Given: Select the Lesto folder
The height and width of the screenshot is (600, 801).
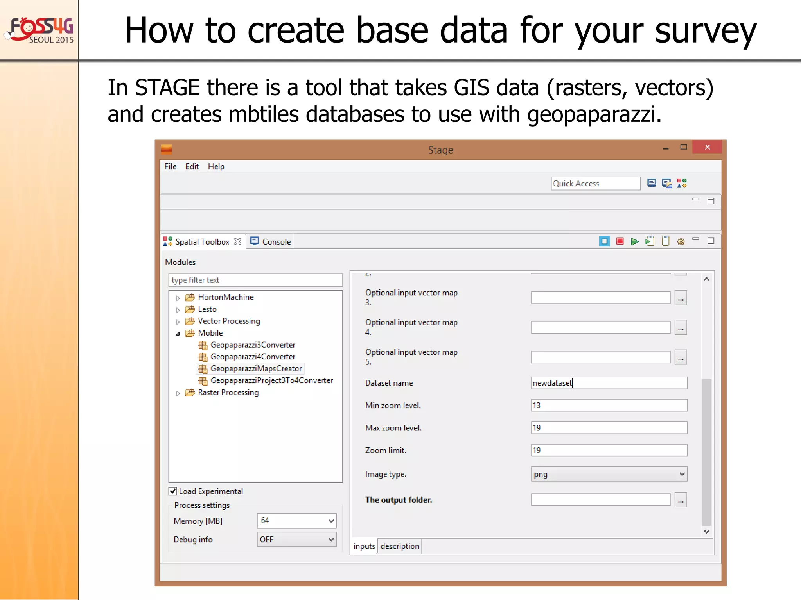Looking at the screenshot, I should 201,309.
